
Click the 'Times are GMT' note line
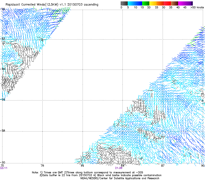pos(88,173)
